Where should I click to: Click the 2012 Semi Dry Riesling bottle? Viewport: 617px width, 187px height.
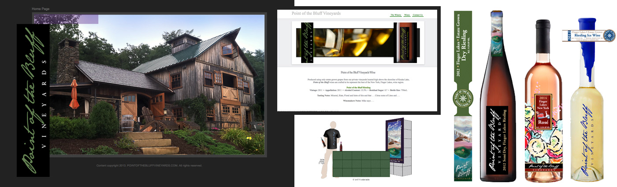tap(498, 96)
